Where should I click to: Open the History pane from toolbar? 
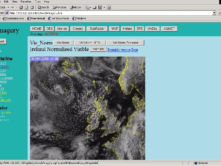click(76, 7)
